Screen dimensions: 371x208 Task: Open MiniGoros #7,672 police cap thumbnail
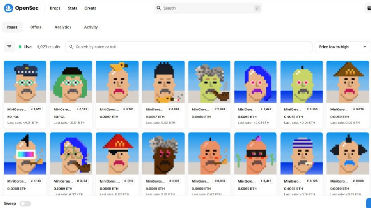25,82
